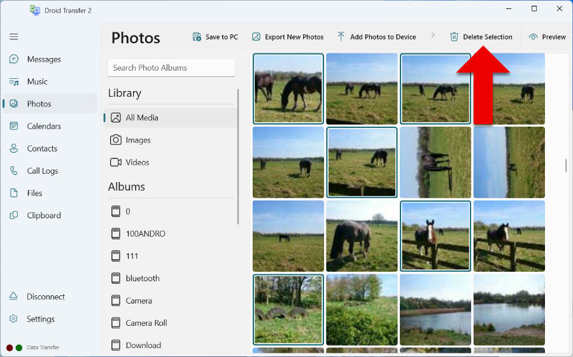This screenshot has width=573, height=357.
Task: Click Export New Photos label
Action: (x=294, y=37)
